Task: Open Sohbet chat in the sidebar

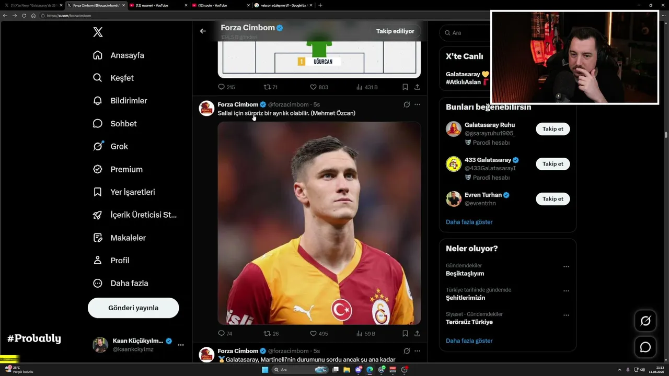Action: click(115, 124)
